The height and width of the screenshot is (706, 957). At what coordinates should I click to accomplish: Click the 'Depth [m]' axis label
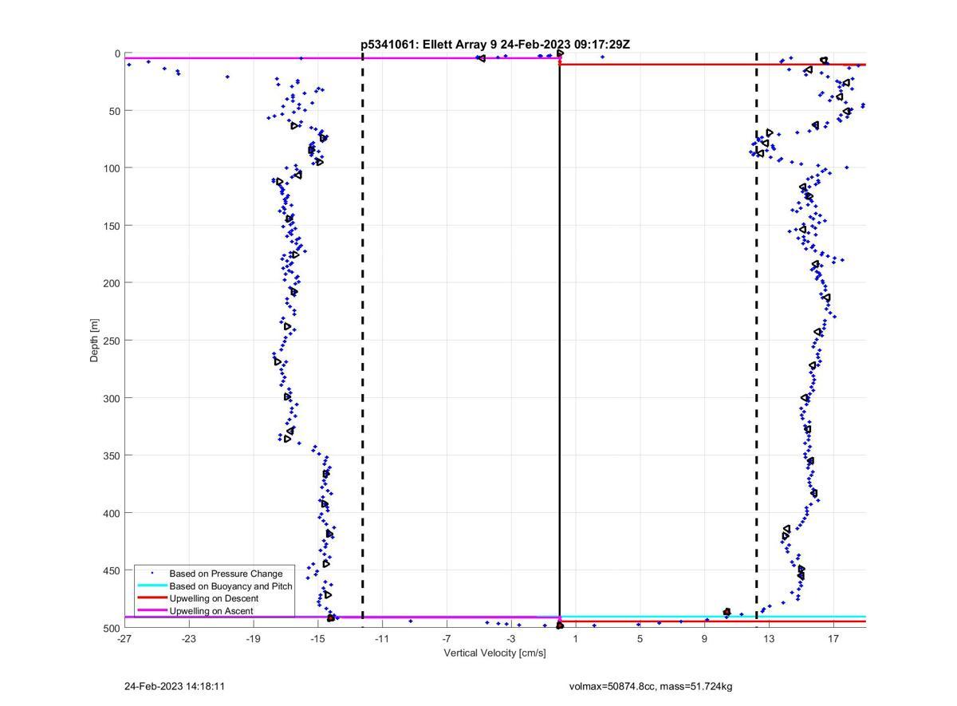[95, 341]
